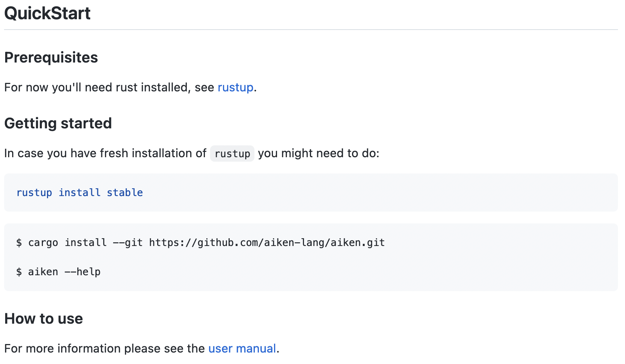
Task: Click the 'rustup install stable' code line
Action: tap(80, 193)
